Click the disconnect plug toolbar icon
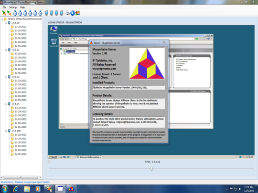Viewport: 258px width, 193px height. pos(9,13)
